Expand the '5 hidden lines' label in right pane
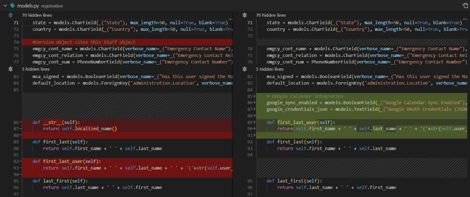The image size is (470, 197). [270, 69]
